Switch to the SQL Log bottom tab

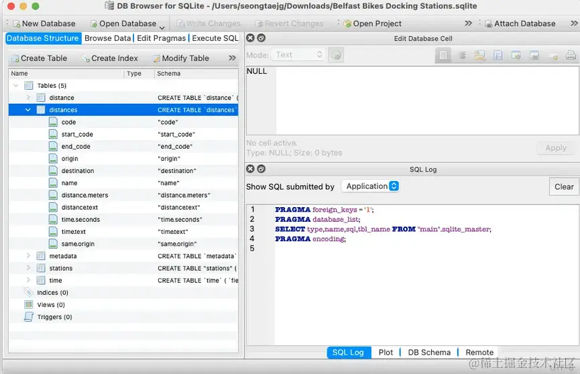(x=349, y=353)
